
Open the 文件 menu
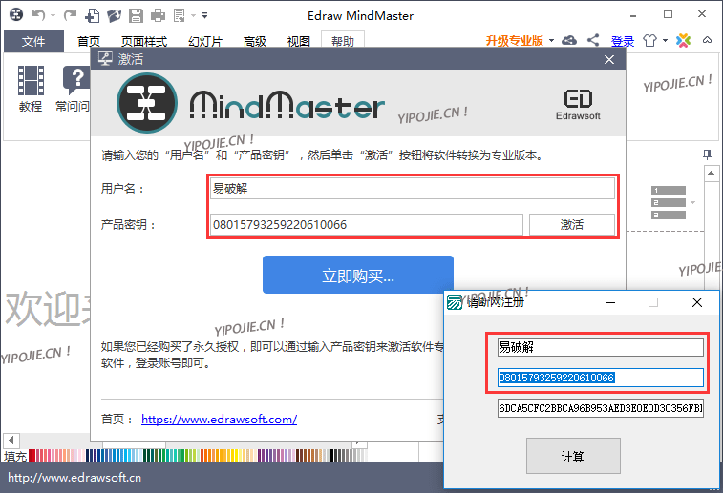pos(33,41)
